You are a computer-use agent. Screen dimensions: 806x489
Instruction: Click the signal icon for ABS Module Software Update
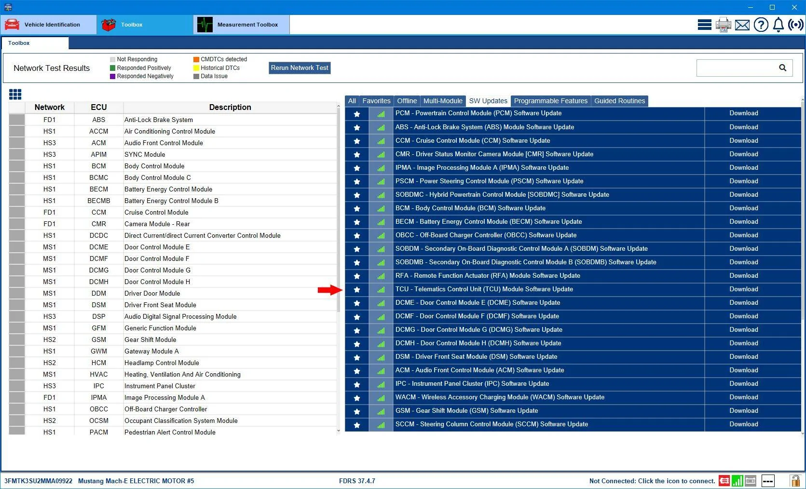pos(381,128)
